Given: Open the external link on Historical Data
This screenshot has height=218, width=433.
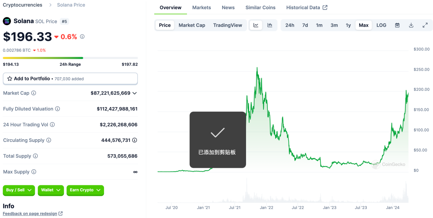Looking at the screenshot, I should point(324,7).
